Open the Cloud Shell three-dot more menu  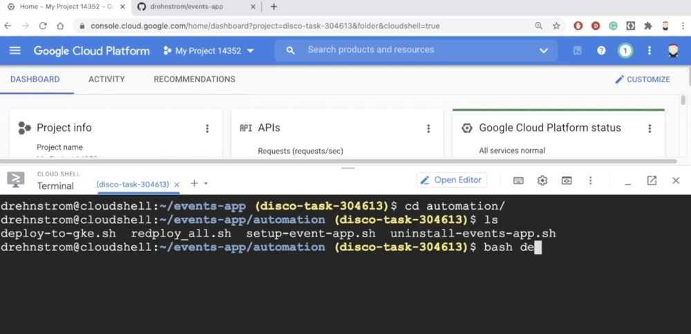pos(591,180)
